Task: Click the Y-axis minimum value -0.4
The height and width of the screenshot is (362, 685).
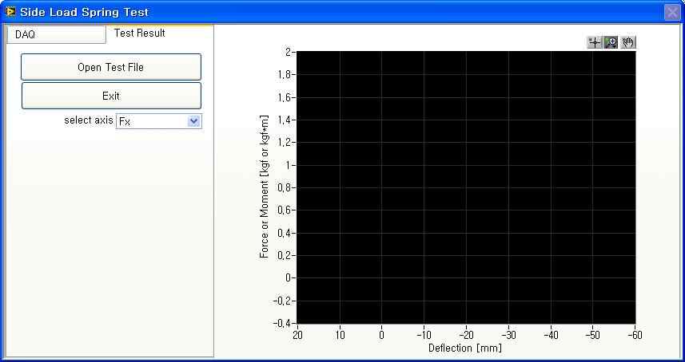Action: coord(283,324)
